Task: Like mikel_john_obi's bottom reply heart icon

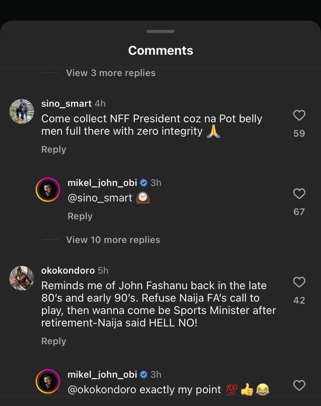Action: [x=299, y=386]
